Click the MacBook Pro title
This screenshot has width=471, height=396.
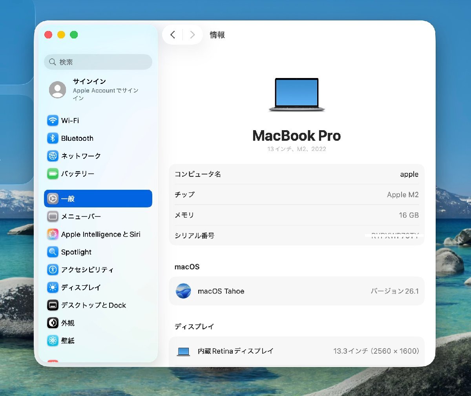(x=297, y=136)
